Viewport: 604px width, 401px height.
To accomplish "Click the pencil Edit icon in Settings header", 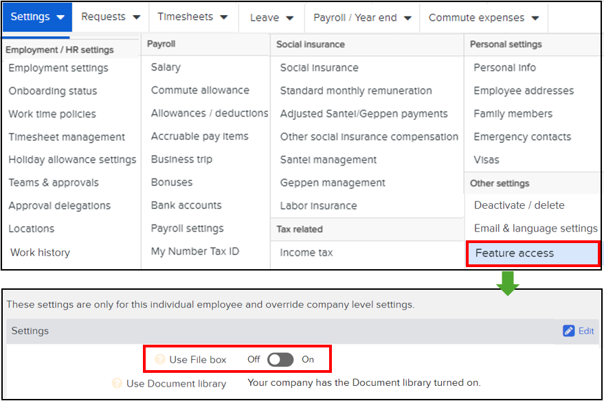I will [568, 331].
